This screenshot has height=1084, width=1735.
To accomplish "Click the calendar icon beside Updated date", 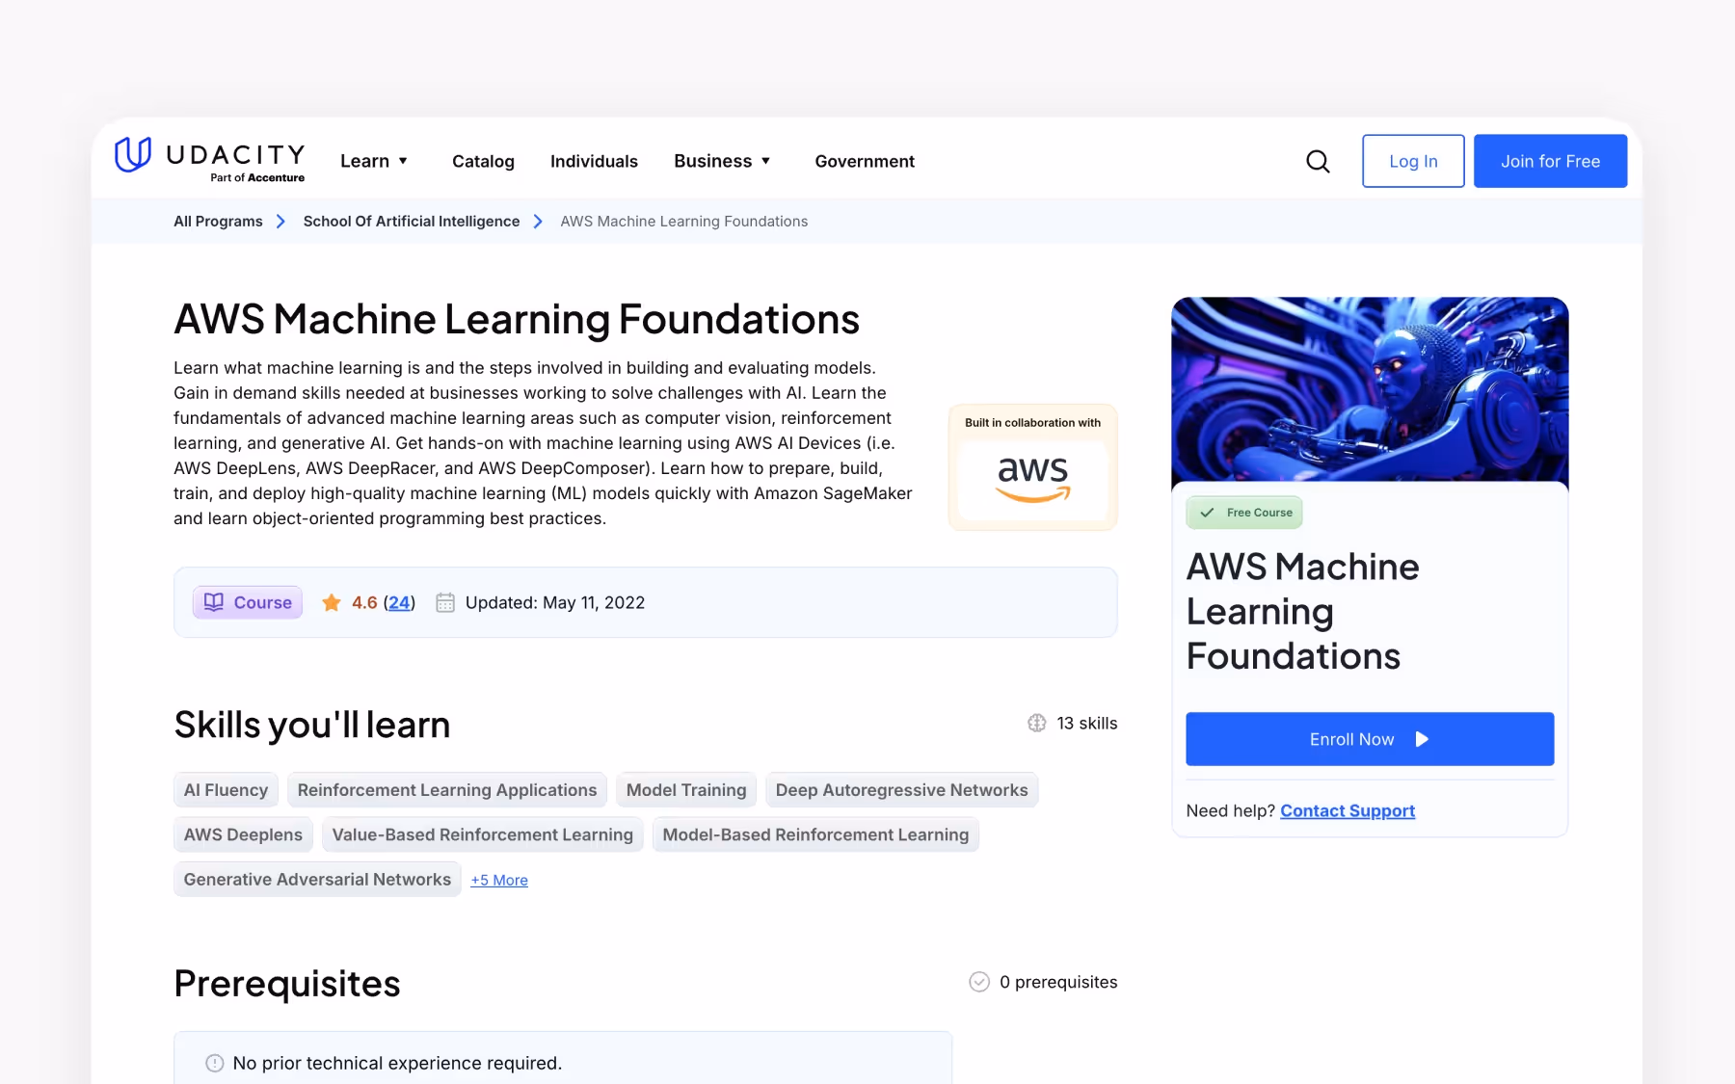I will pos(445,602).
